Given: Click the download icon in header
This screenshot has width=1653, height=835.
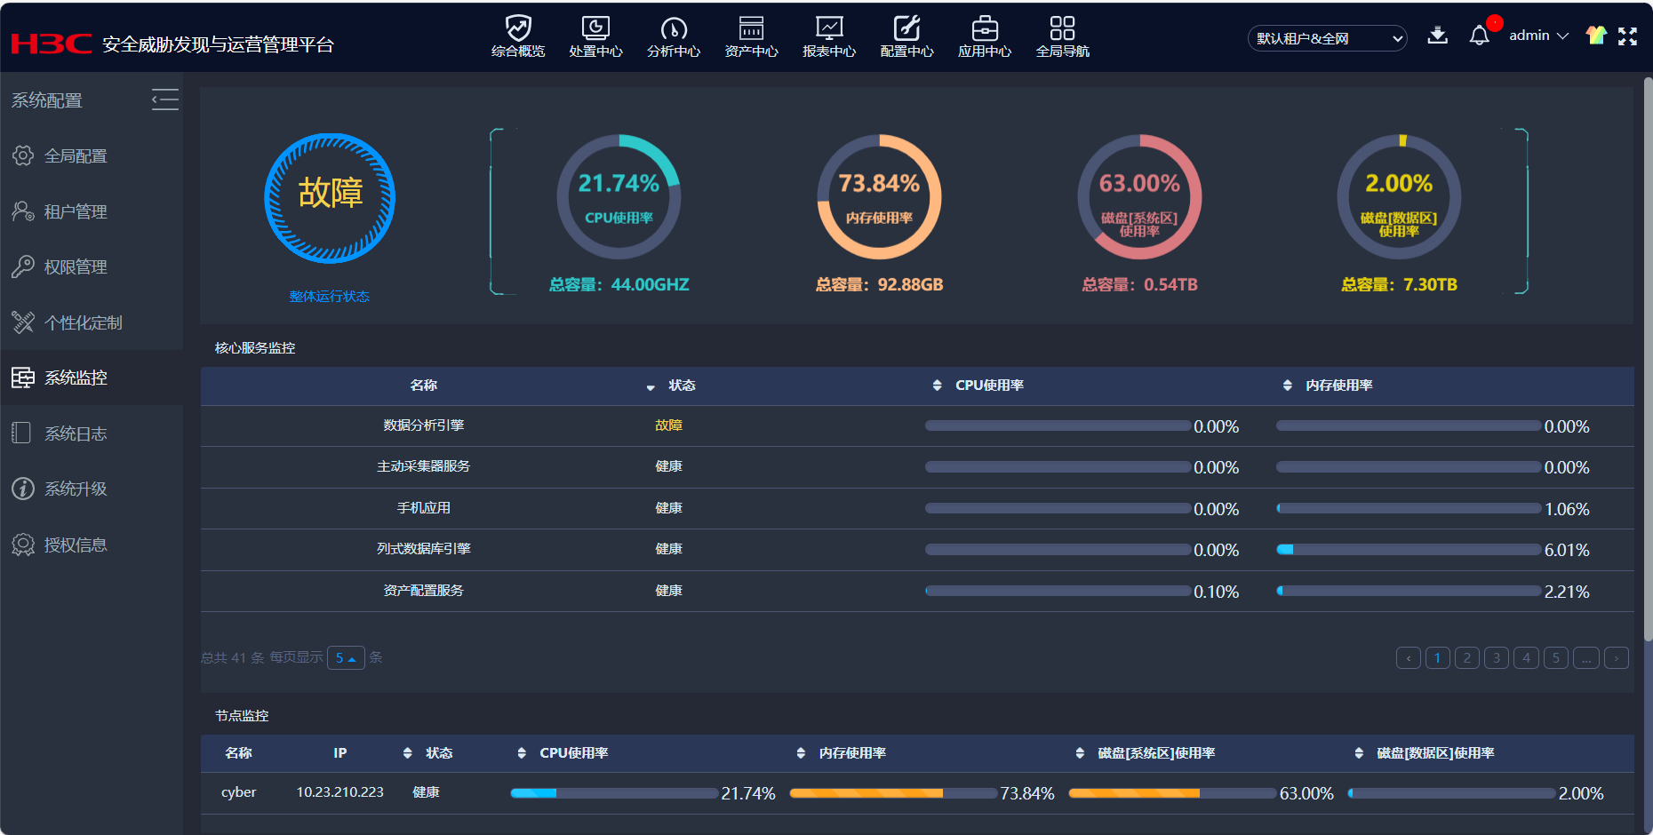Looking at the screenshot, I should pyautogui.click(x=1437, y=35).
